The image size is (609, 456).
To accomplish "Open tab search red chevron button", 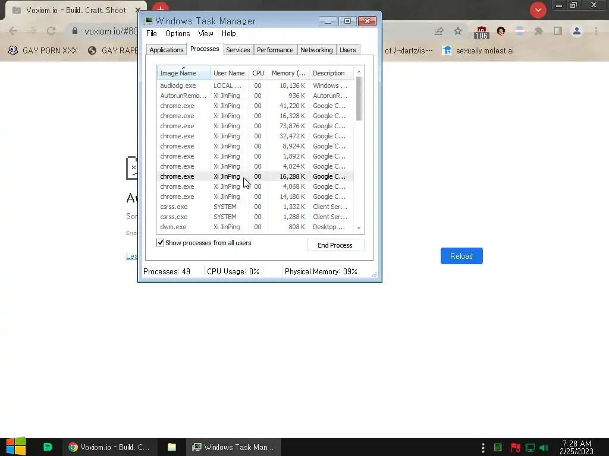I will click(538, 10).
